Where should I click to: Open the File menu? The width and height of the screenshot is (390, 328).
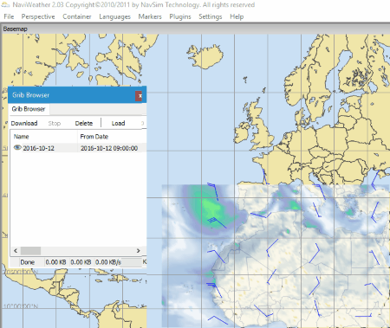point(9,16)
